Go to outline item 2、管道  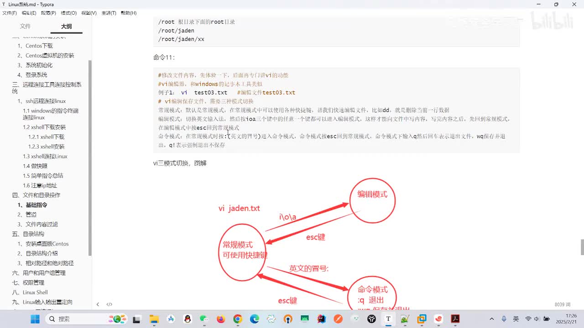point(27,215)
